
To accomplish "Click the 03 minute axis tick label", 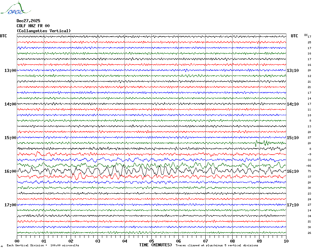I will (x=98, y=241).
